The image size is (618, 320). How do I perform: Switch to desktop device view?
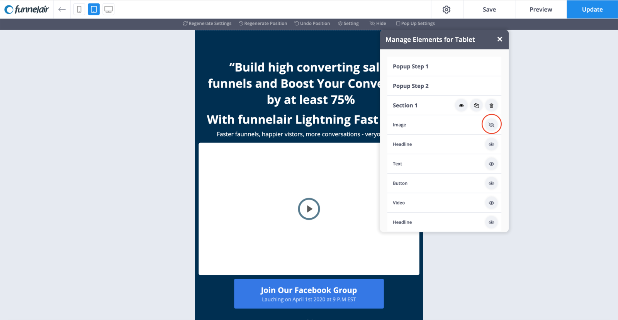tap(109, 9)
